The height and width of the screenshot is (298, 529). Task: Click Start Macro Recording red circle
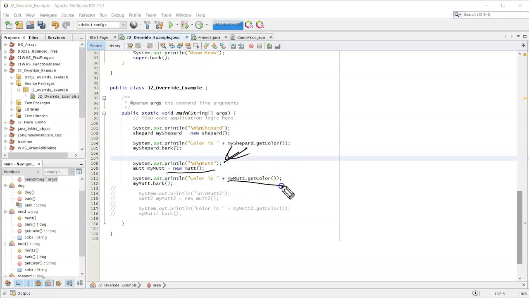coord(251,46)
